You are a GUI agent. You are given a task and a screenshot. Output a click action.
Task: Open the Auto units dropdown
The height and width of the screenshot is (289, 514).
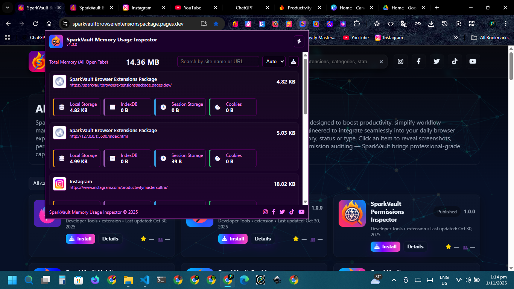click(x=274, y=62)
